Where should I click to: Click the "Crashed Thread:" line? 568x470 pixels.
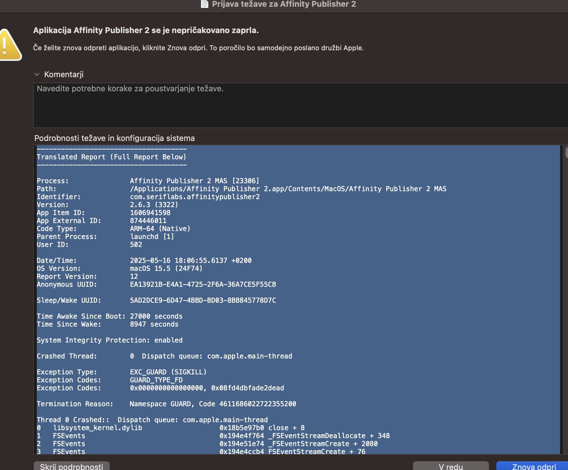(165, 356)
